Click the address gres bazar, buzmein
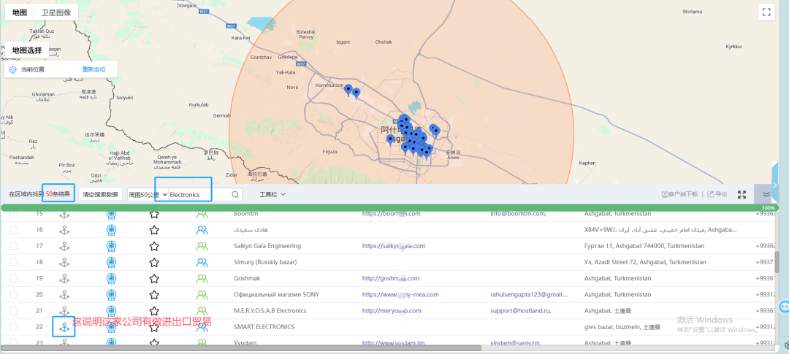The width and height of the screenshot is (789, 354). click(x=622, y=326)
